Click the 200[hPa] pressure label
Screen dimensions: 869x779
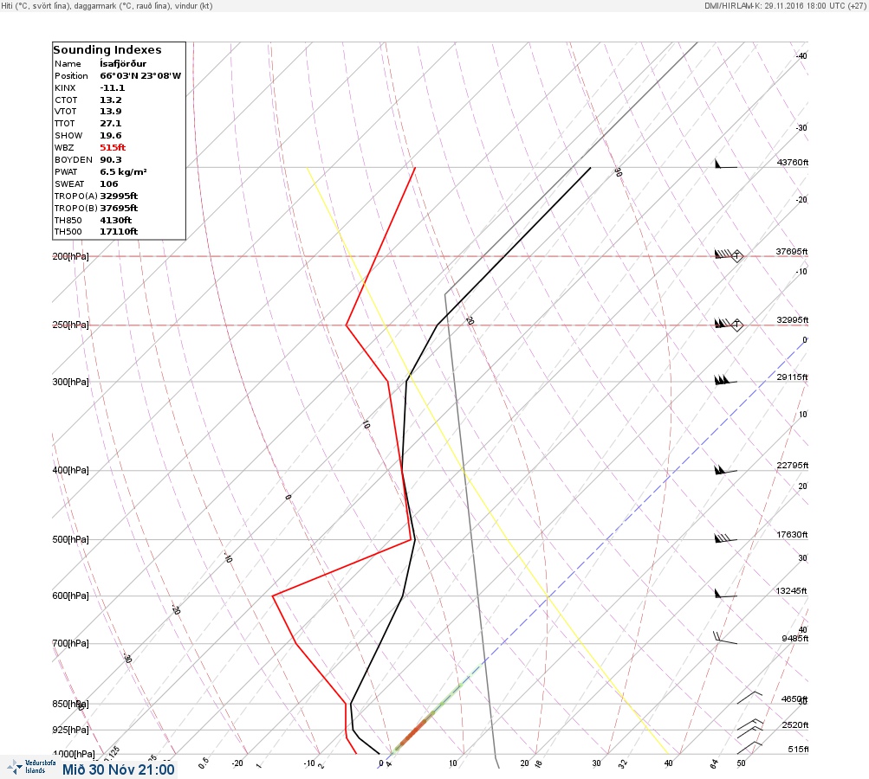click(x=70, y=256)
